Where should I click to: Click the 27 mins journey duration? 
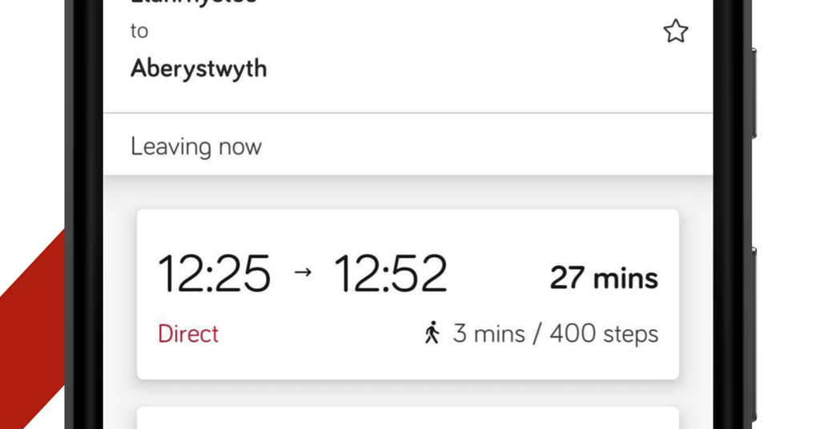(x=604, y=278)
